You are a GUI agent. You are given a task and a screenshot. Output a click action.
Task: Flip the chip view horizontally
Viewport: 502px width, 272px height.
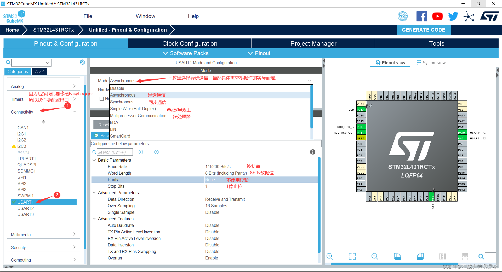point(442,256)
